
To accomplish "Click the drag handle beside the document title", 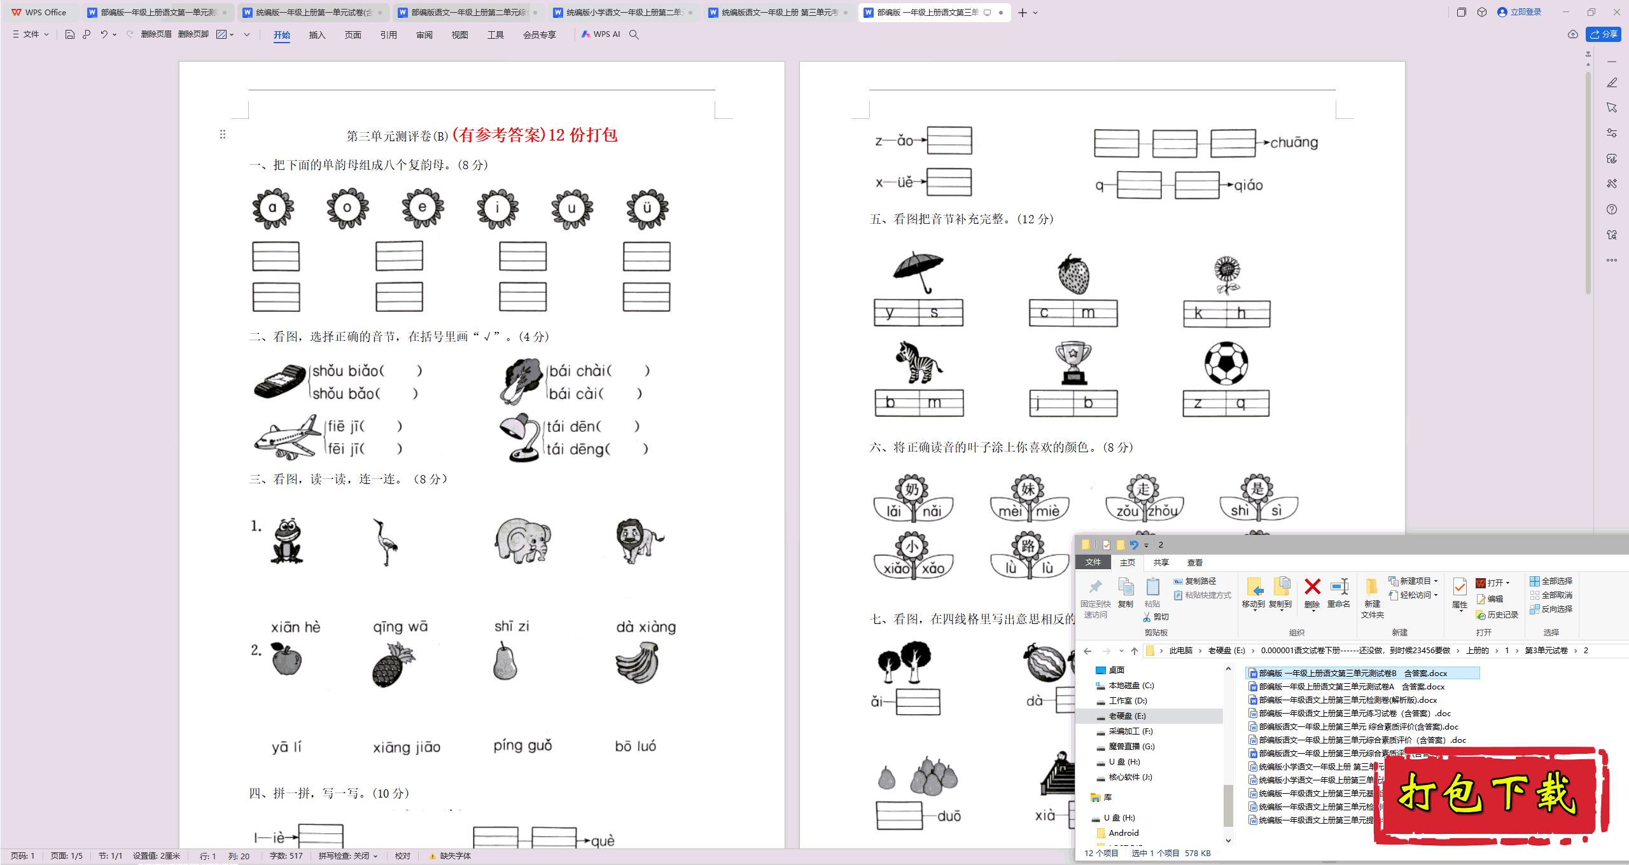I will pyautogui.click(x=223, y=134).
